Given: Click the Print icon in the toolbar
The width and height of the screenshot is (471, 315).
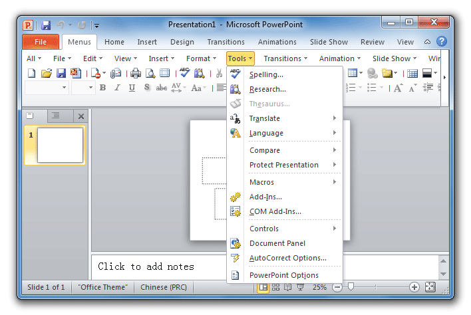Looking at the screenshot, I should pyautogui.click(x=136, y=73).
